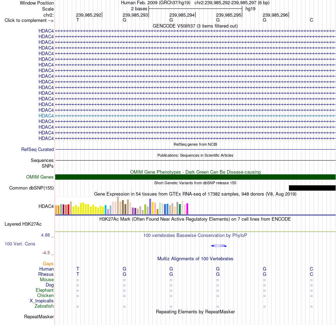
Task: Click the SNPs track label
Action: coord(48,166)
